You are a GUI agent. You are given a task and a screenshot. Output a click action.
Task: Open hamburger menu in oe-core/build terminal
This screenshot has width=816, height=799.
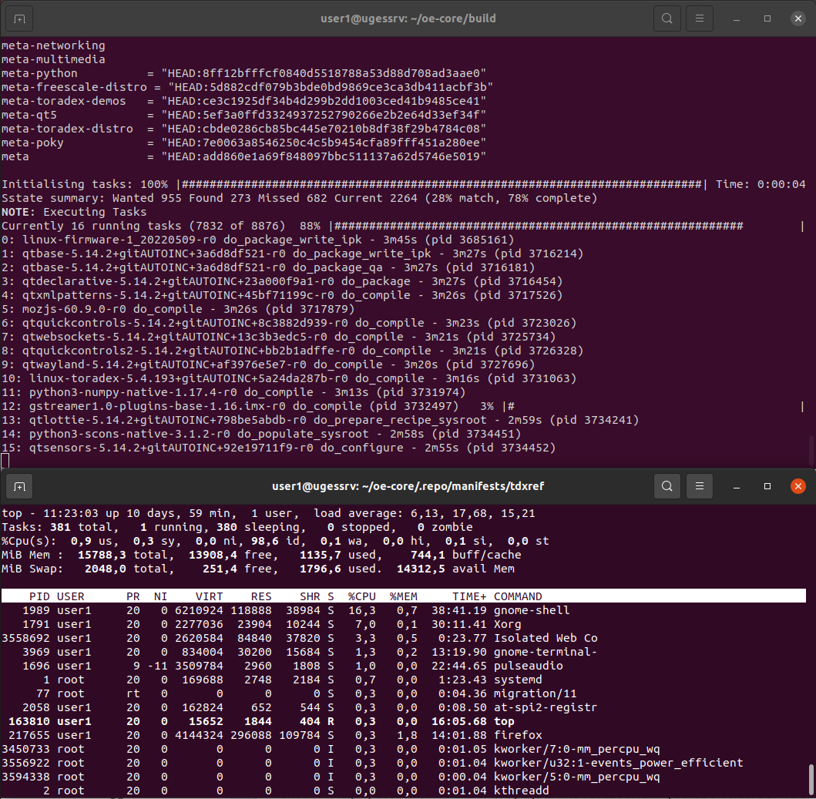tap(700, 18)
